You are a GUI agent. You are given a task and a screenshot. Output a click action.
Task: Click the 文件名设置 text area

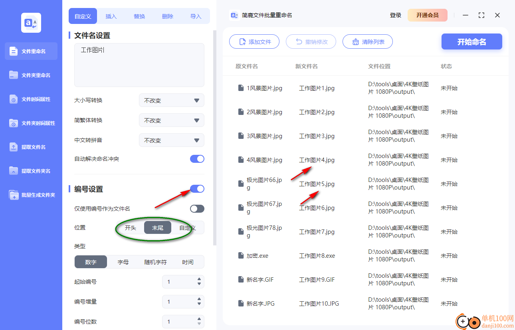(139, 65)
